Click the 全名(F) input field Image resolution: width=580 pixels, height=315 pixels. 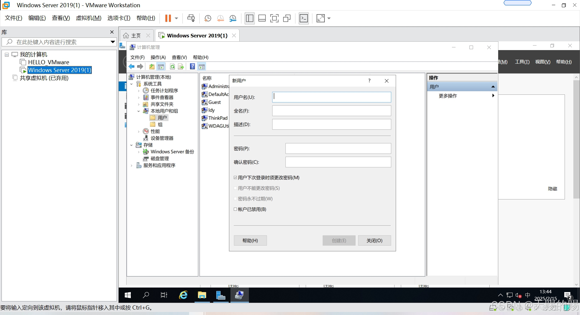(x=331, y=111)
